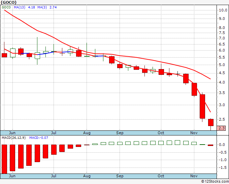Click the MA(3) value 2.74
Screen dimensions: 229x184
[x=53, y=7]
